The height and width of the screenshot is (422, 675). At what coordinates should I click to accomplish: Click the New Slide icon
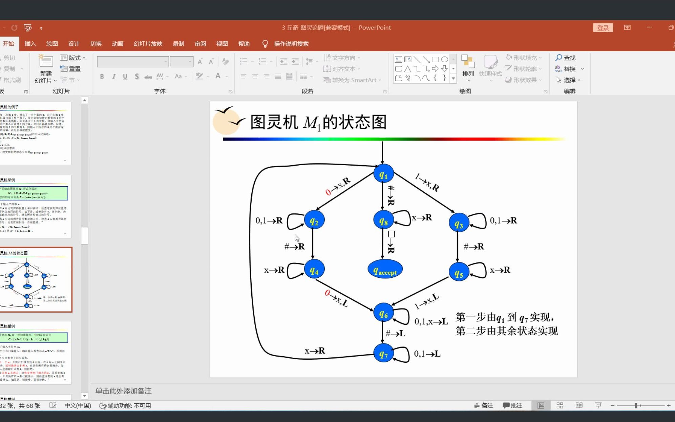click(x=46, y=62)
